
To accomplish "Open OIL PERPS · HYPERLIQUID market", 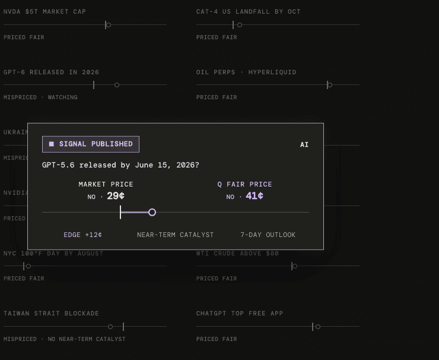I will 246,72.
